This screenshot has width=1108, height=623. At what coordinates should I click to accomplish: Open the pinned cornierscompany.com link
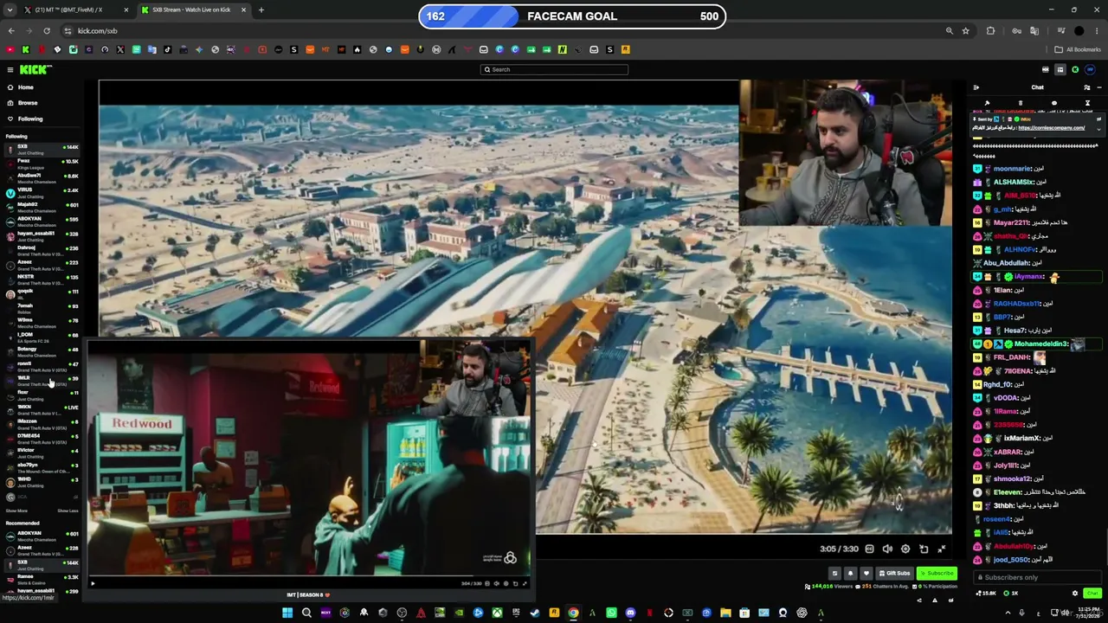coord(1051,128)
